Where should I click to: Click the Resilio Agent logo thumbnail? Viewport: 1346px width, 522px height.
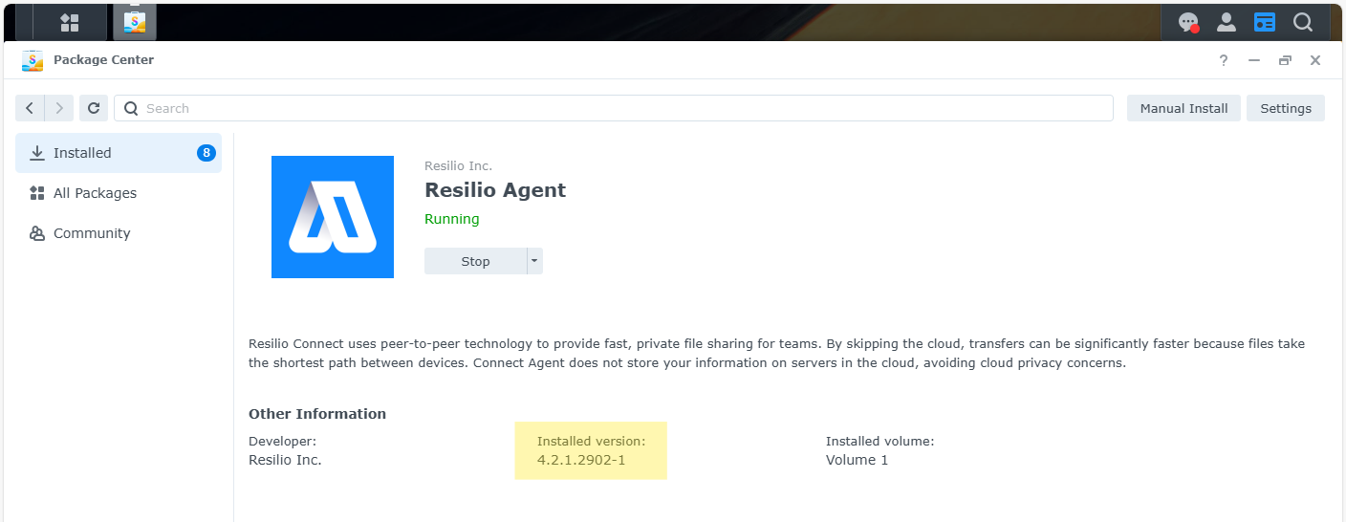[x=333, y=217]
